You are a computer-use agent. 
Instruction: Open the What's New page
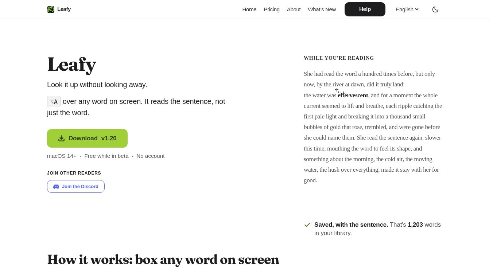(x=322, y=9)
